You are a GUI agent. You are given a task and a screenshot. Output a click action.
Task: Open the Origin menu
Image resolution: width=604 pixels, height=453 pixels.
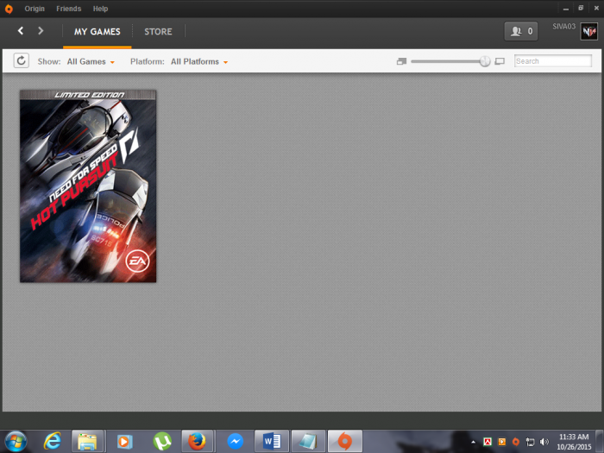click(x=35, y=9)
